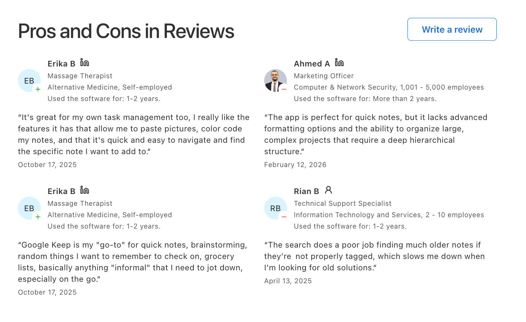
Task: Select the person icon next to Rian B
Action: [x=328, y=190]
